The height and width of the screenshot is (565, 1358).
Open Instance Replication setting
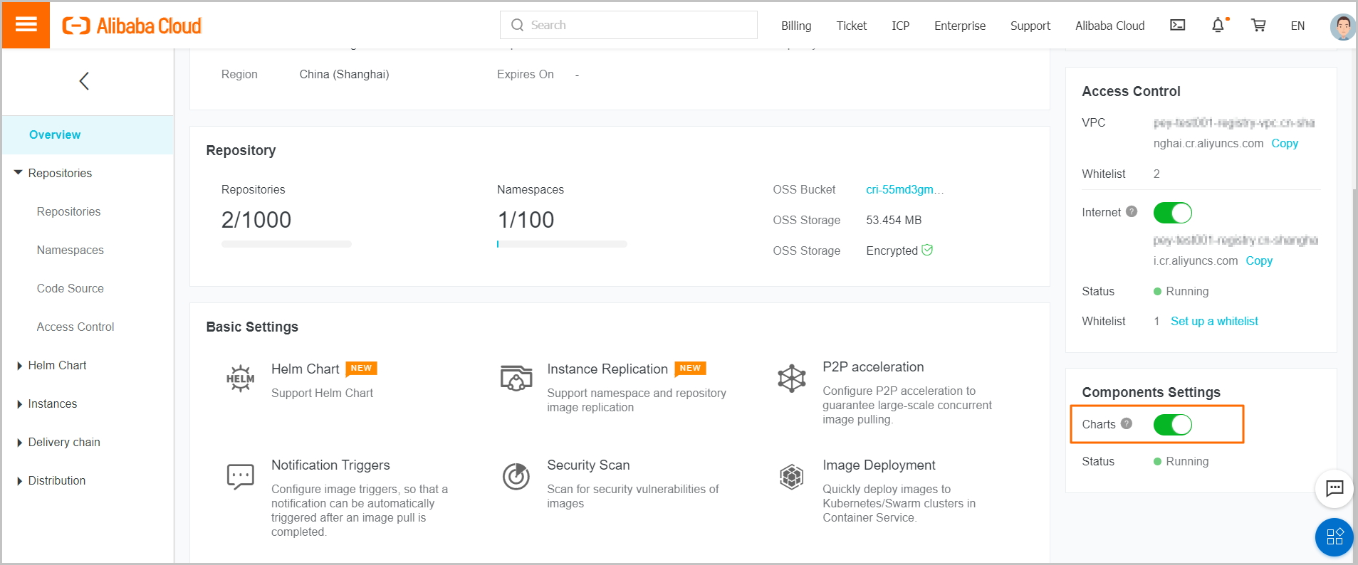point(607,369)
